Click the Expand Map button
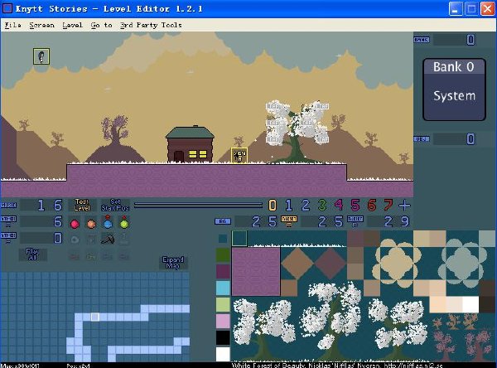Screen dimensions: 497x368 coord(173,263)
